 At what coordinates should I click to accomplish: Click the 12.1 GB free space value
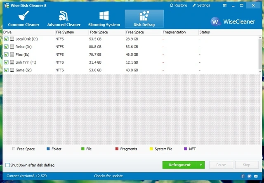coord(132,62)
